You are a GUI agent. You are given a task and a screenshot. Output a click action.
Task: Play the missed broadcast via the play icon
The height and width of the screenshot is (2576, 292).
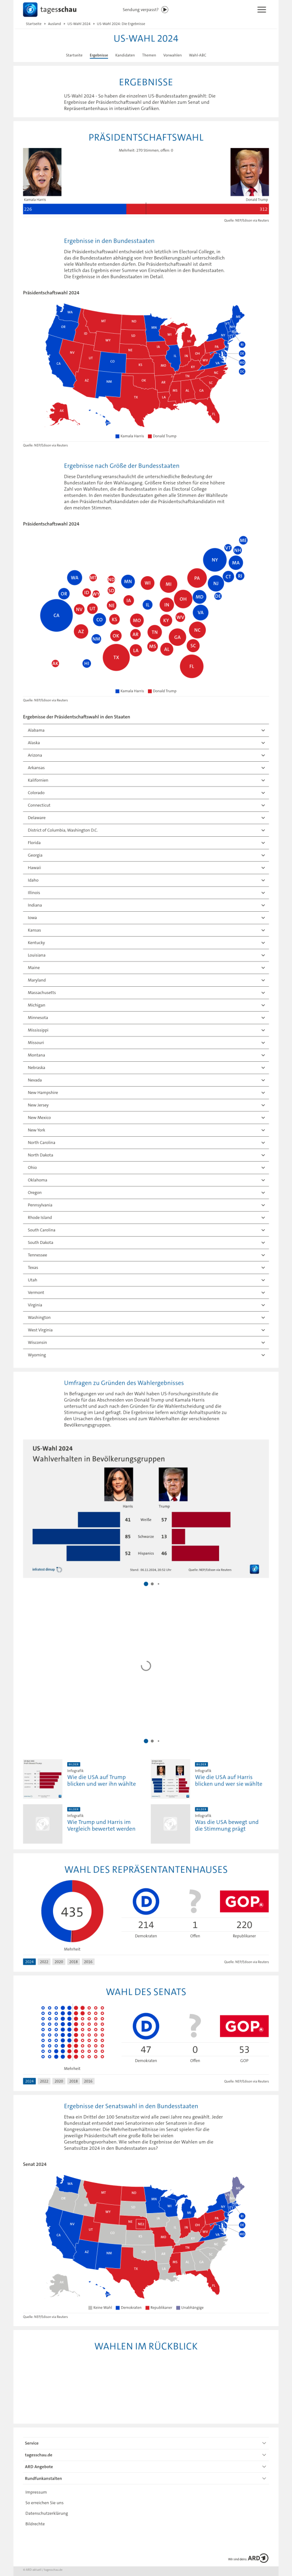(165, 9)
